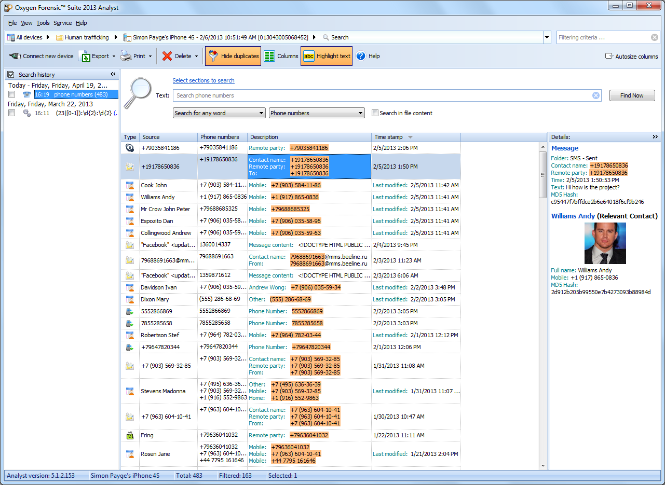Click the red Delete icon
The height and width of the screenshot is (485, 665).
tap(167, 56)
